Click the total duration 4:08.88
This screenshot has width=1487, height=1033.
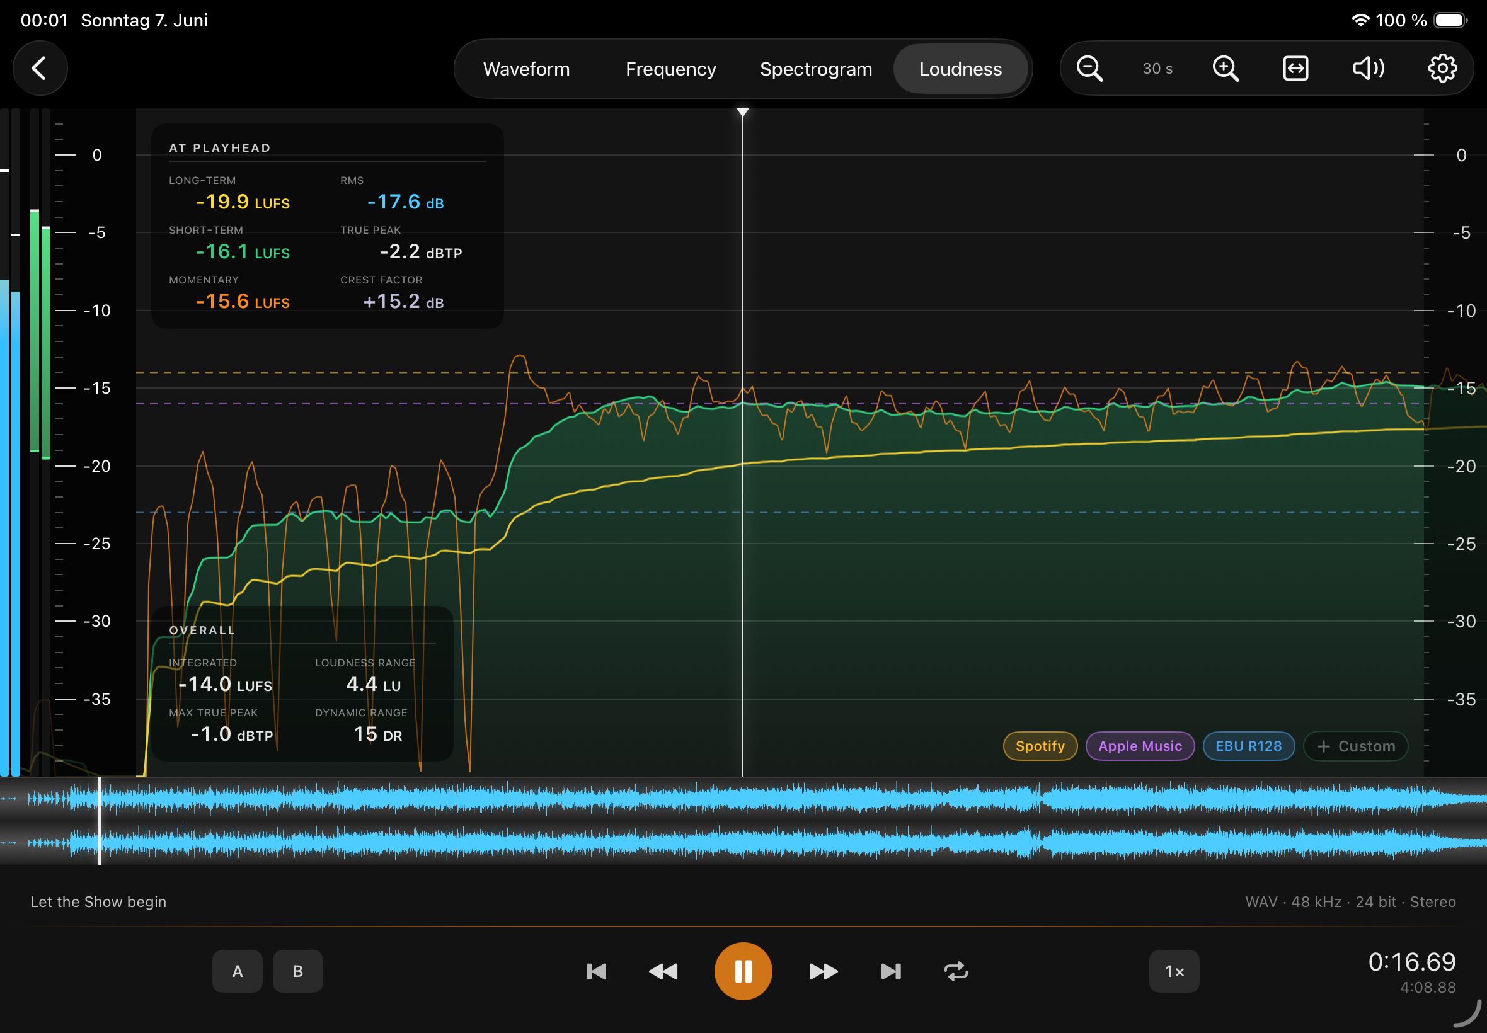1427,988
